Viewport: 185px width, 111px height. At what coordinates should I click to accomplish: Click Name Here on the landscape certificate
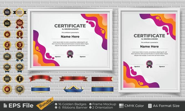coord(70,37)
